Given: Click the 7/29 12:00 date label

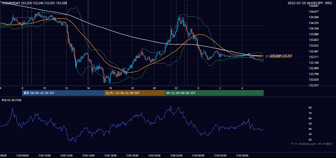Looking at the screenshot, I should coord(67,155).
